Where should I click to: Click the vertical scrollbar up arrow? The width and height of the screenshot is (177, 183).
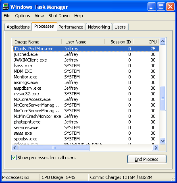163,41
